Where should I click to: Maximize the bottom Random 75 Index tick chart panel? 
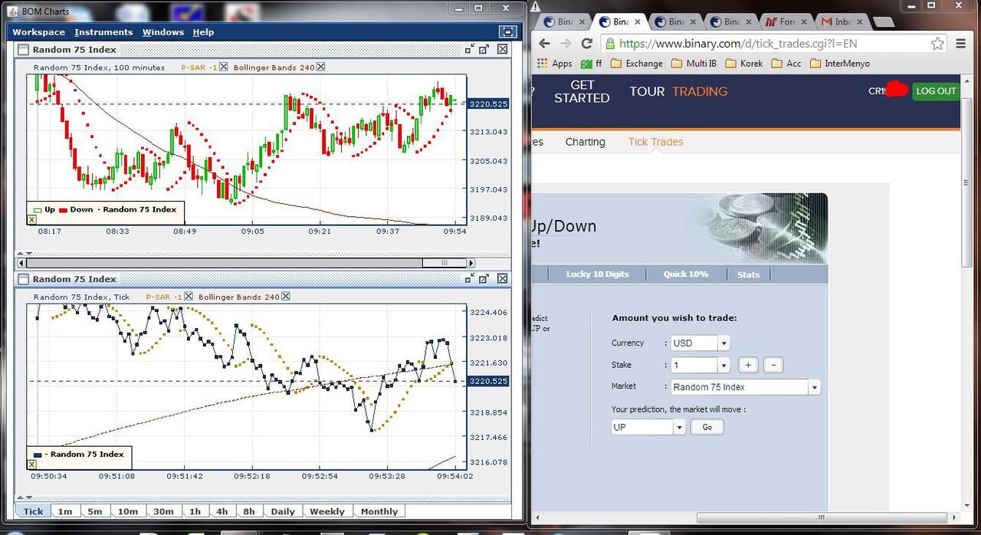click(484, 279)
